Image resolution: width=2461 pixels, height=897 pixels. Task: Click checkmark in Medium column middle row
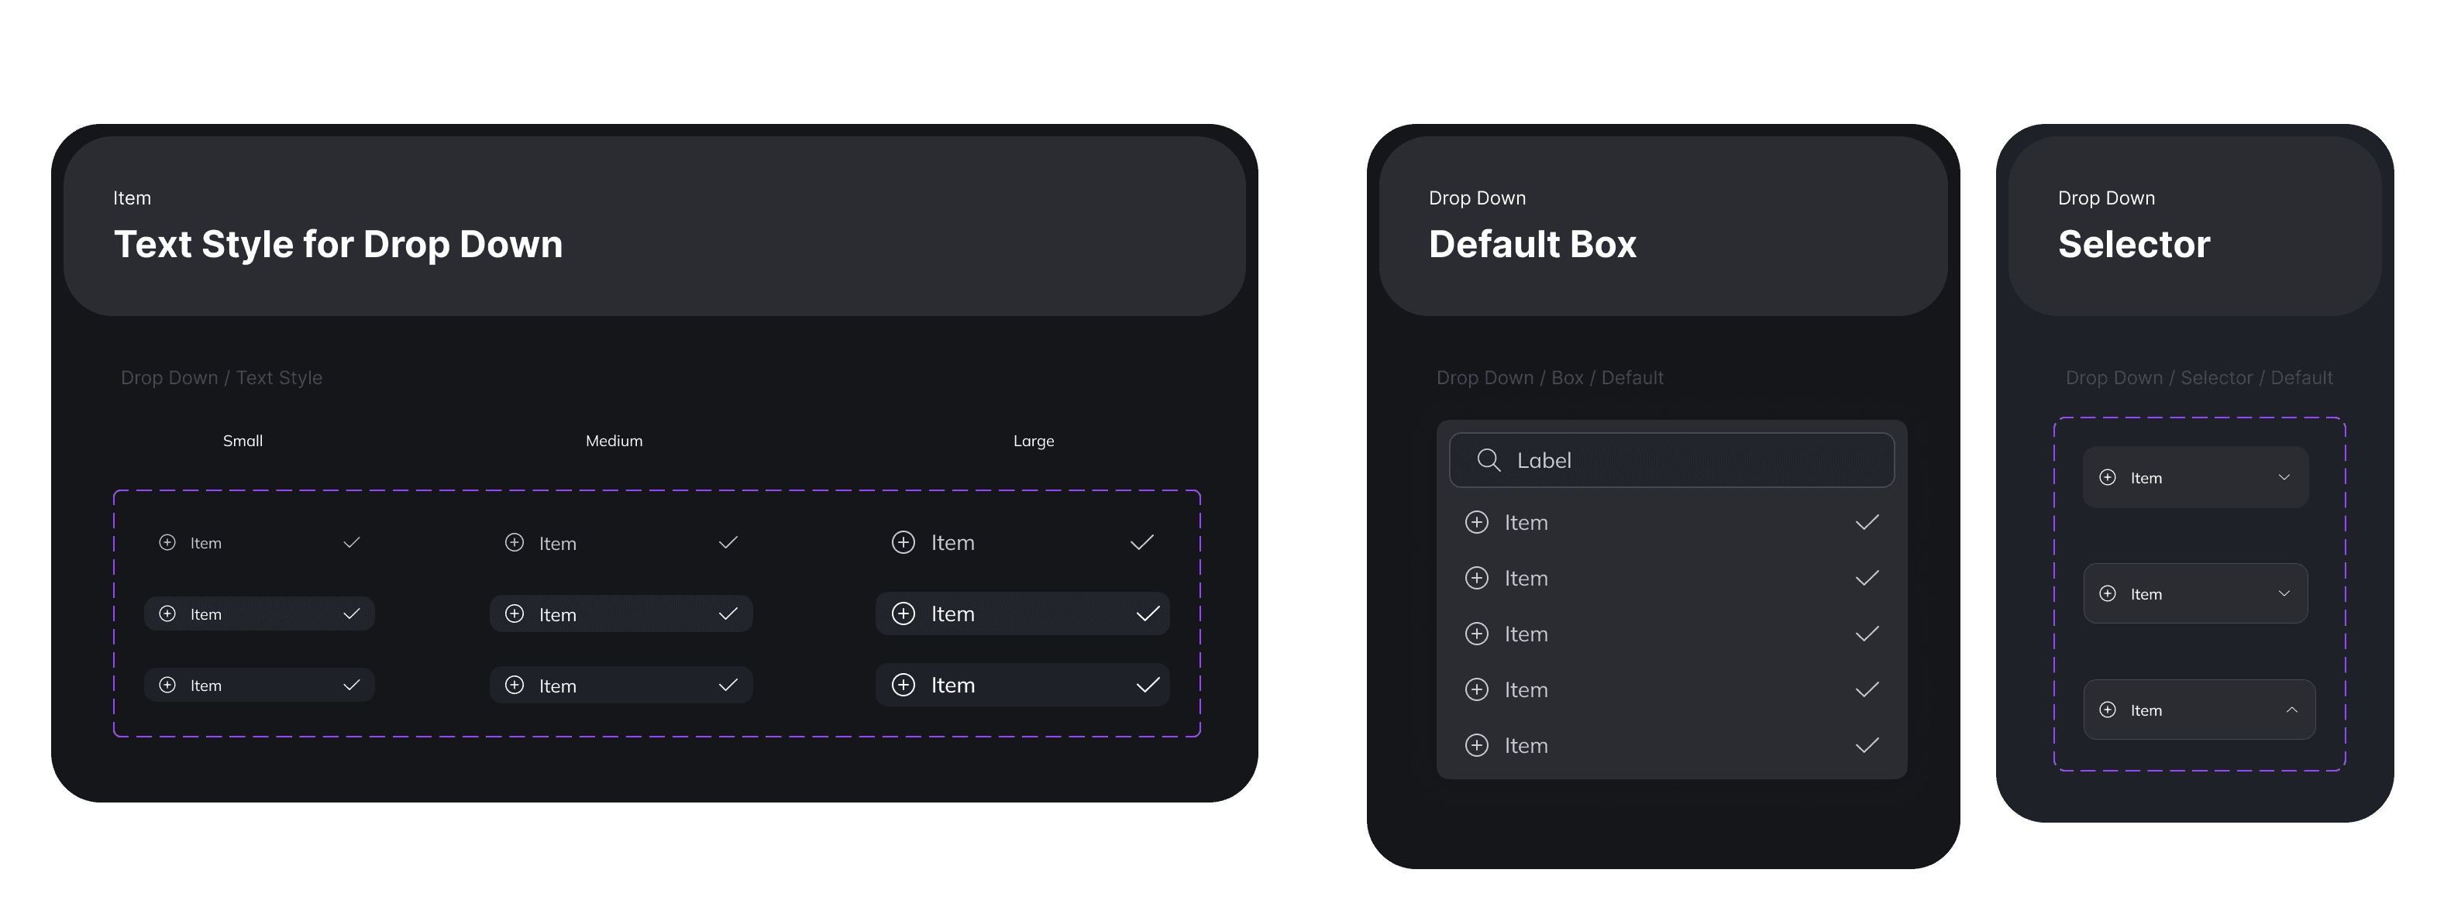728,613
